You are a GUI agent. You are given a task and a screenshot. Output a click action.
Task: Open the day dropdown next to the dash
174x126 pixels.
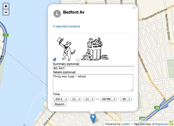coord(89,99)
